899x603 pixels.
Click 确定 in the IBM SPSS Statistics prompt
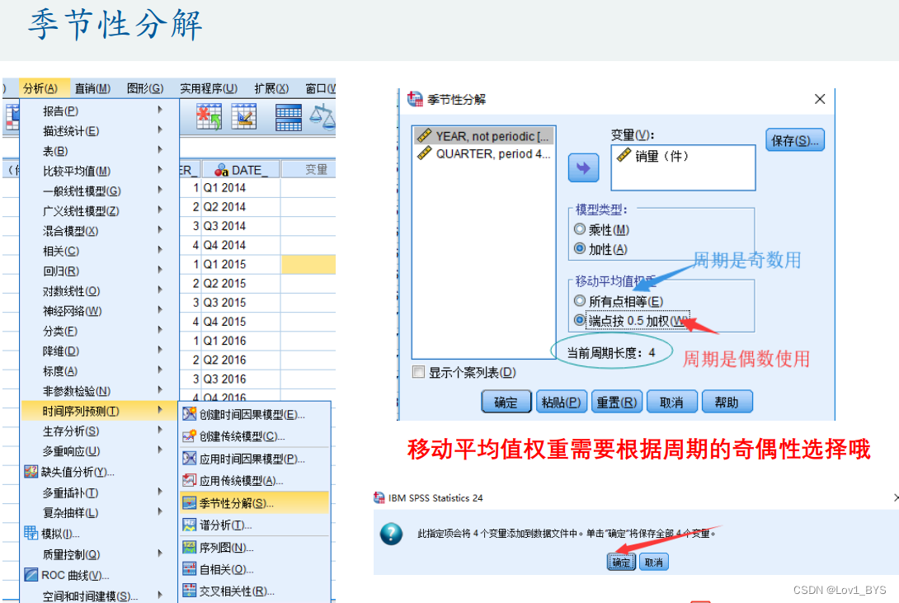pyautogui.click(x=620, y=562)
